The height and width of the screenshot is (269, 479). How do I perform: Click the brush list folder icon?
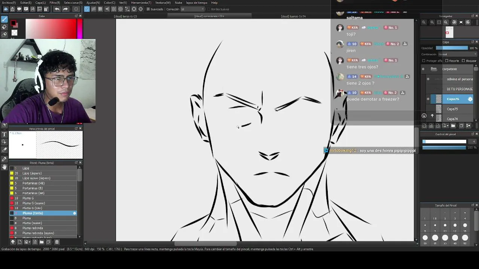pos(42,242)
